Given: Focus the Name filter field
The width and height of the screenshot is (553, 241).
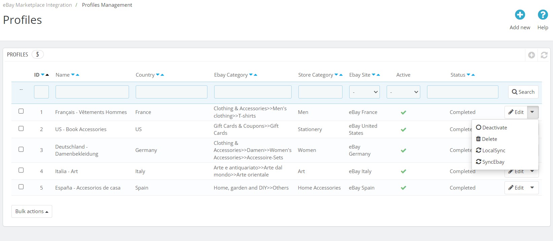Looking at the screenshot, I should [x=92, y=92].
